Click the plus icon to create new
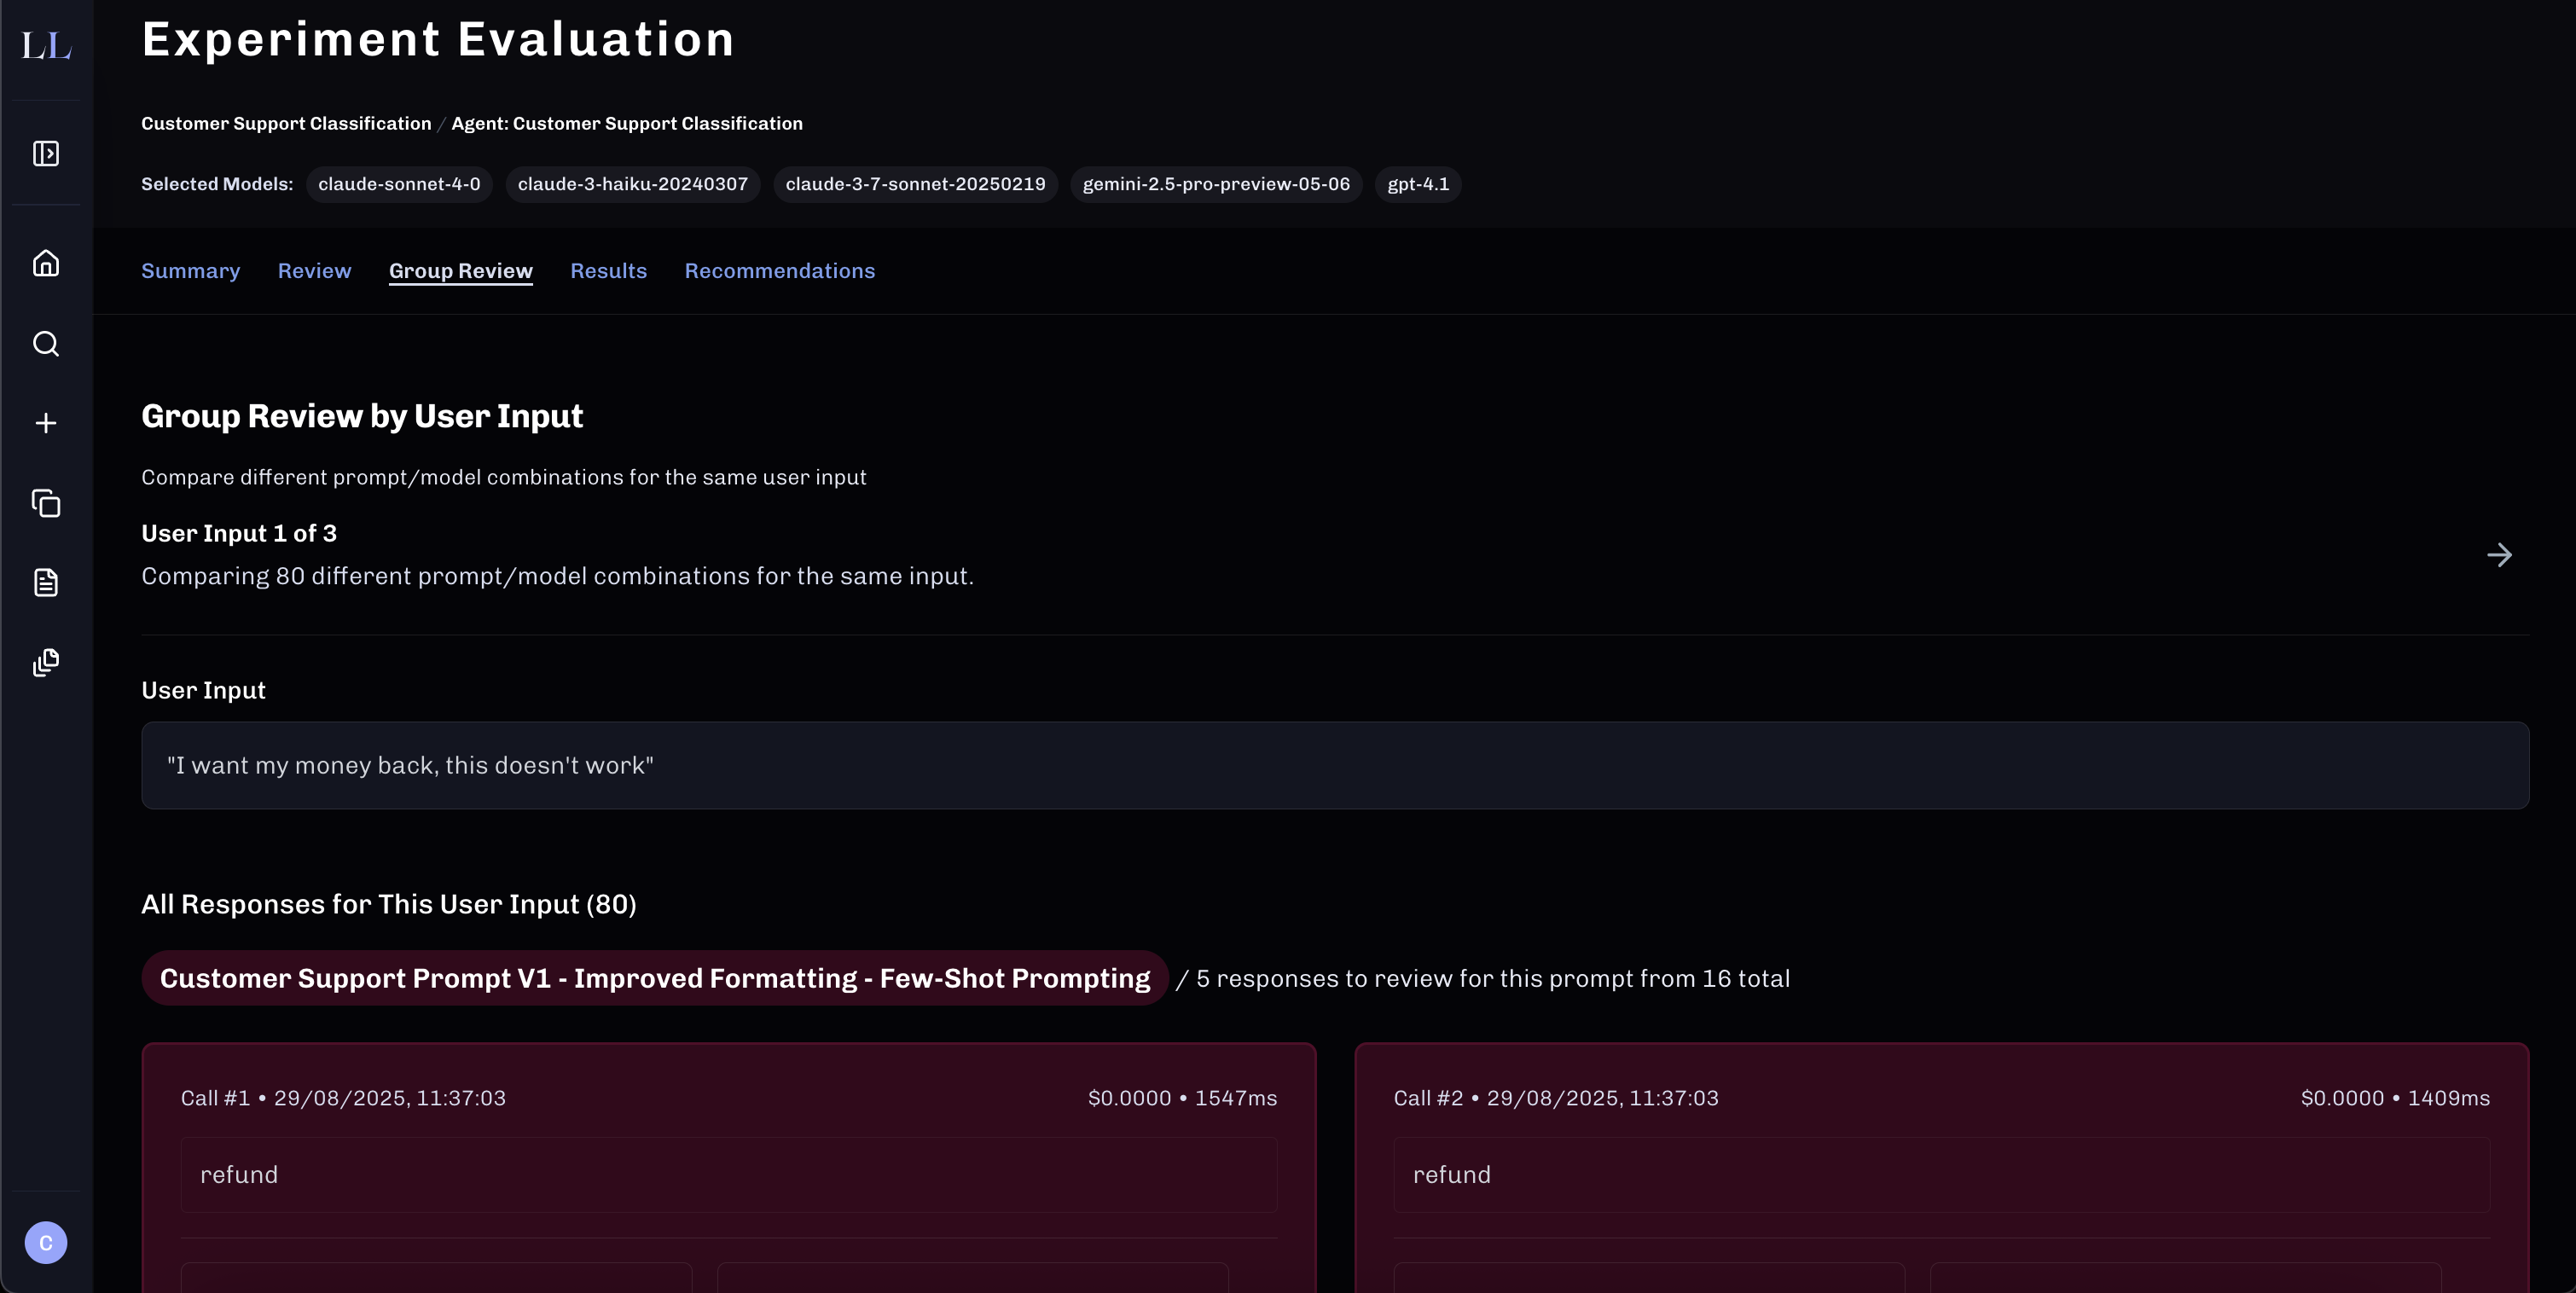This screenshot has height=1293, width=2576. coord(46,423)
